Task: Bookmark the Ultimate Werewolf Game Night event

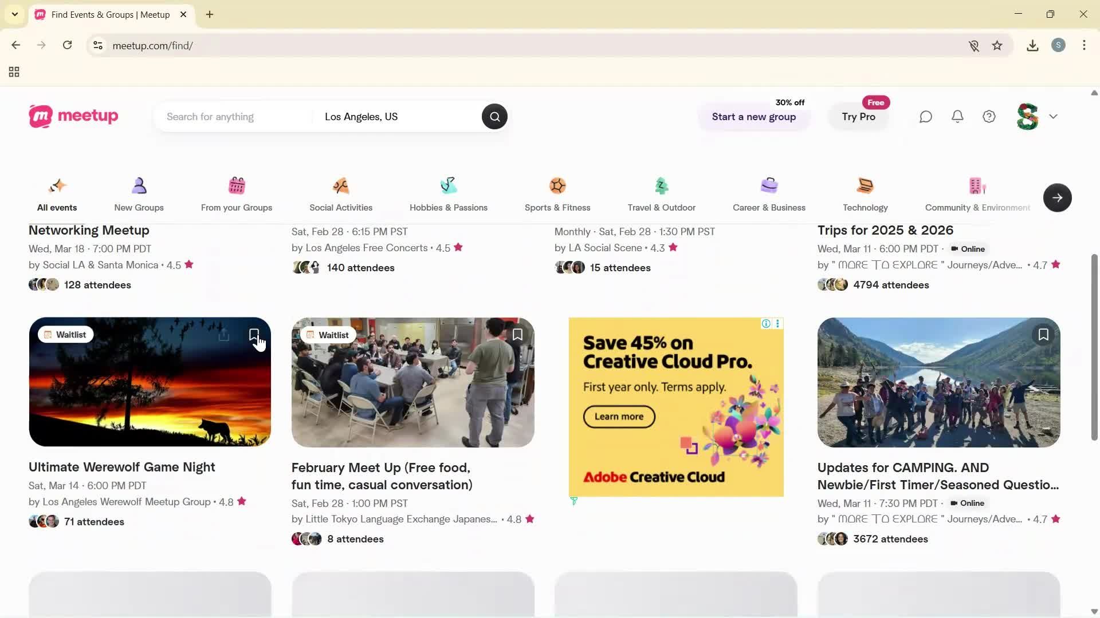Action: (254, 335)
